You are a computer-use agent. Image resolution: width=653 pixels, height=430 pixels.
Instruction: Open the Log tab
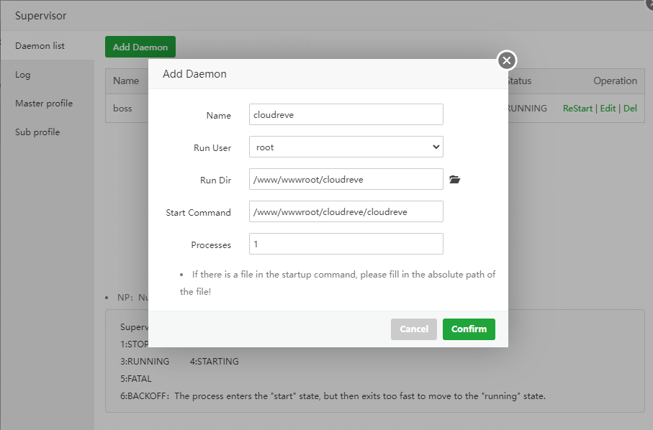[23, 75]
